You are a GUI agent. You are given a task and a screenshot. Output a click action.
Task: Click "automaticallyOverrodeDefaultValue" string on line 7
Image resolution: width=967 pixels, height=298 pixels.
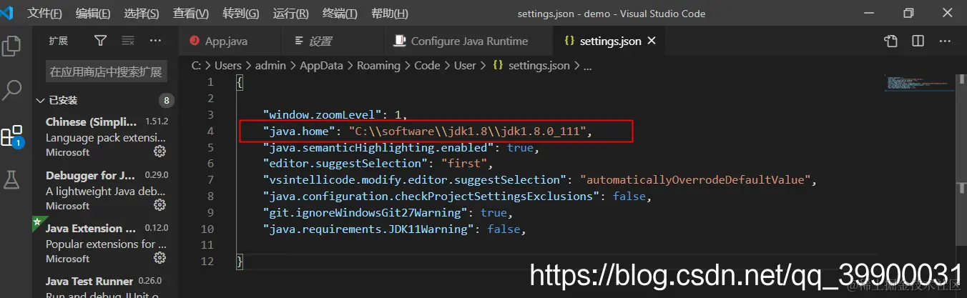click(694, 180)
